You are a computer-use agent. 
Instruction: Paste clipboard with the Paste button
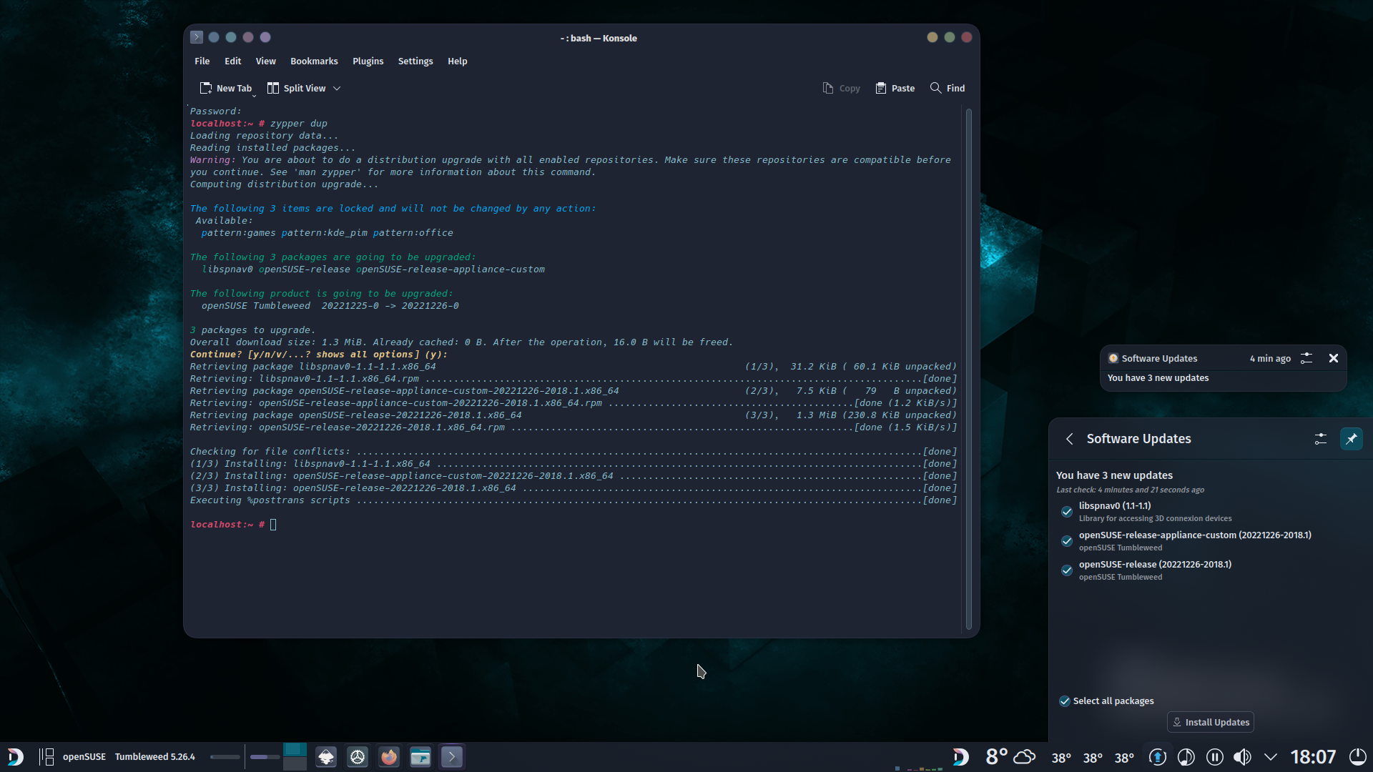895,88
